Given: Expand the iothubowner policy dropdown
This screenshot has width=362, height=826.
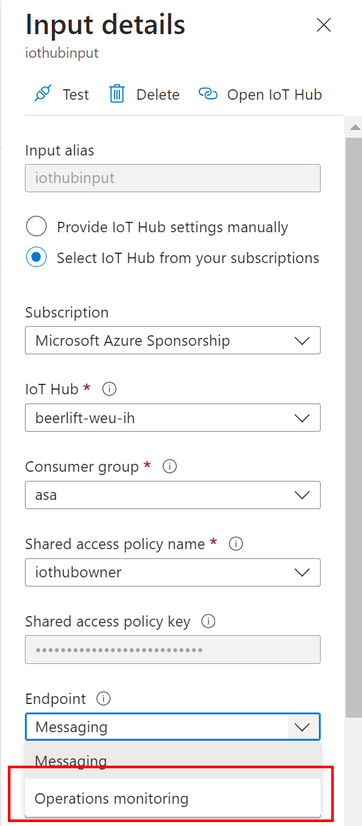Looking at the screenshot, I should point(172,572).
